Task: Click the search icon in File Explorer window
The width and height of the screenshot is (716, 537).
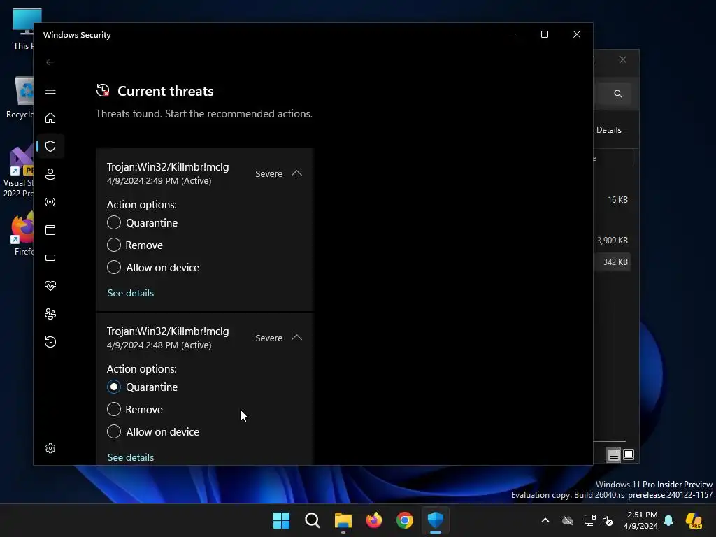Action: [618, 94]
